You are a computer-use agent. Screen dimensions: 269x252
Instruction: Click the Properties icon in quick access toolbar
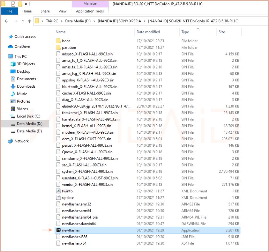point(13,4)
